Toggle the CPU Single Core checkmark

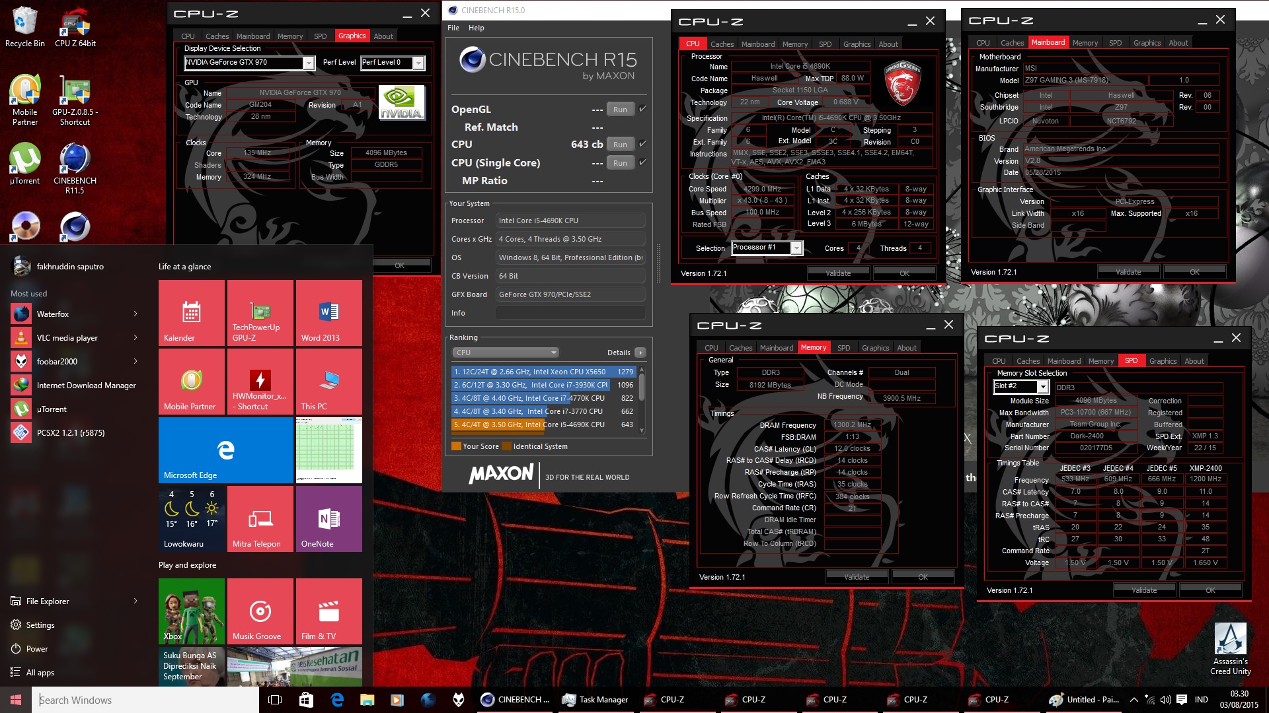click(642, 162)
